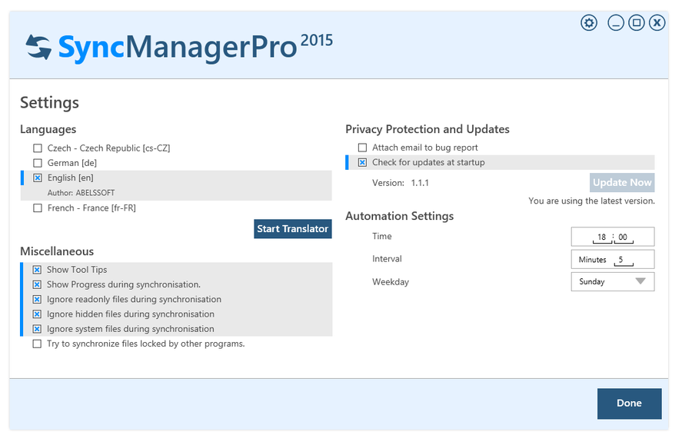
Task: Click the Update Now button
Action: (622, 183)
